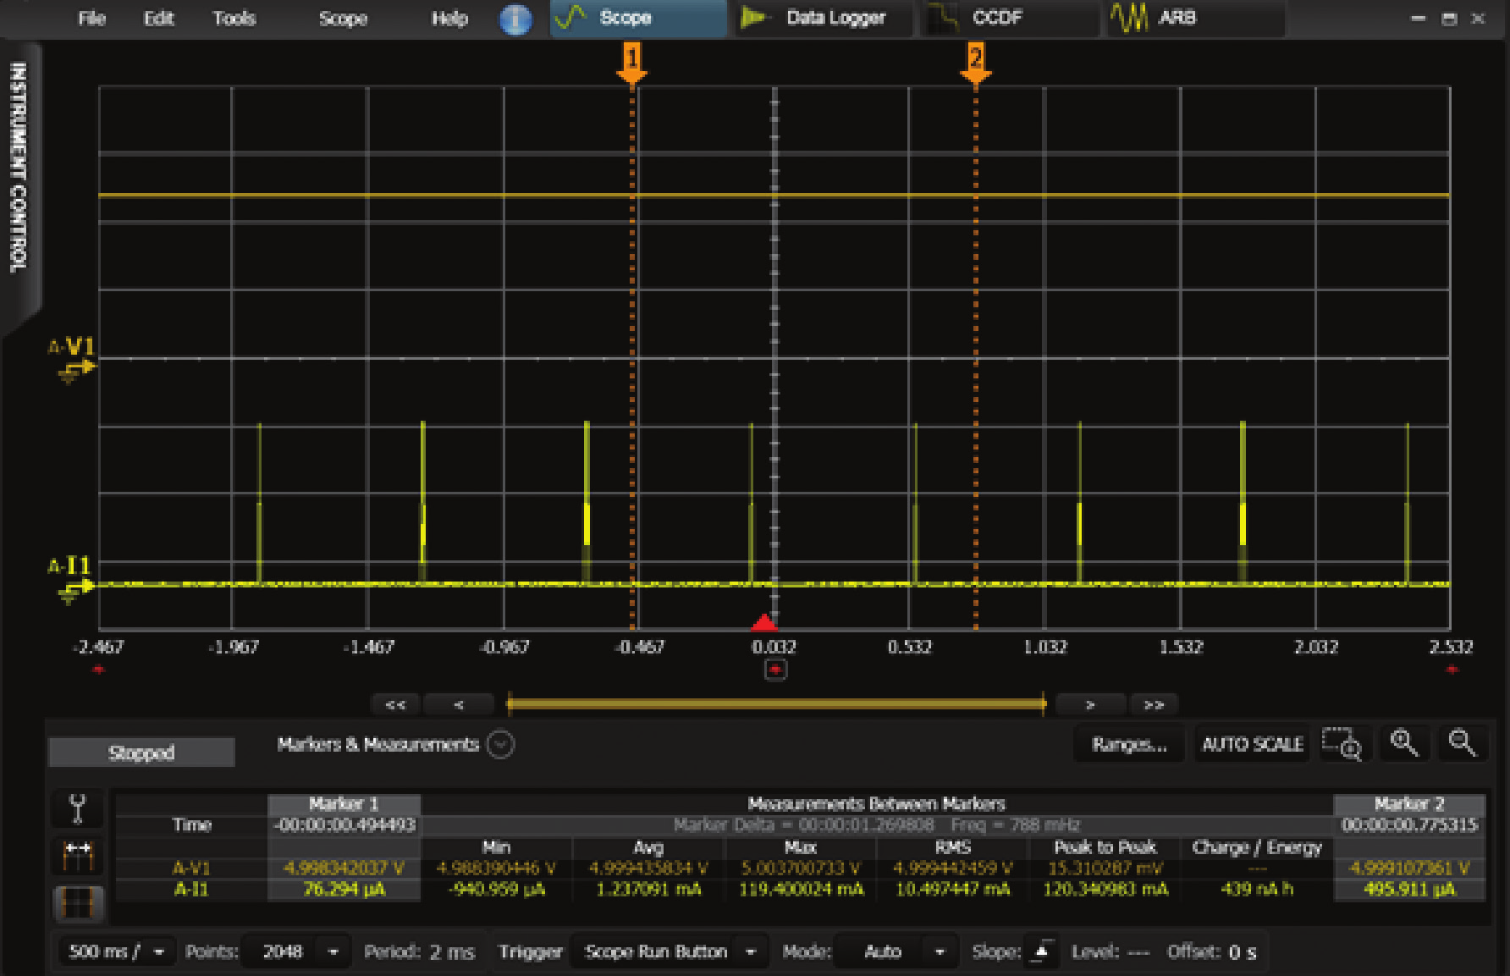Open the Points 2048 dropdown

[295, 951]
